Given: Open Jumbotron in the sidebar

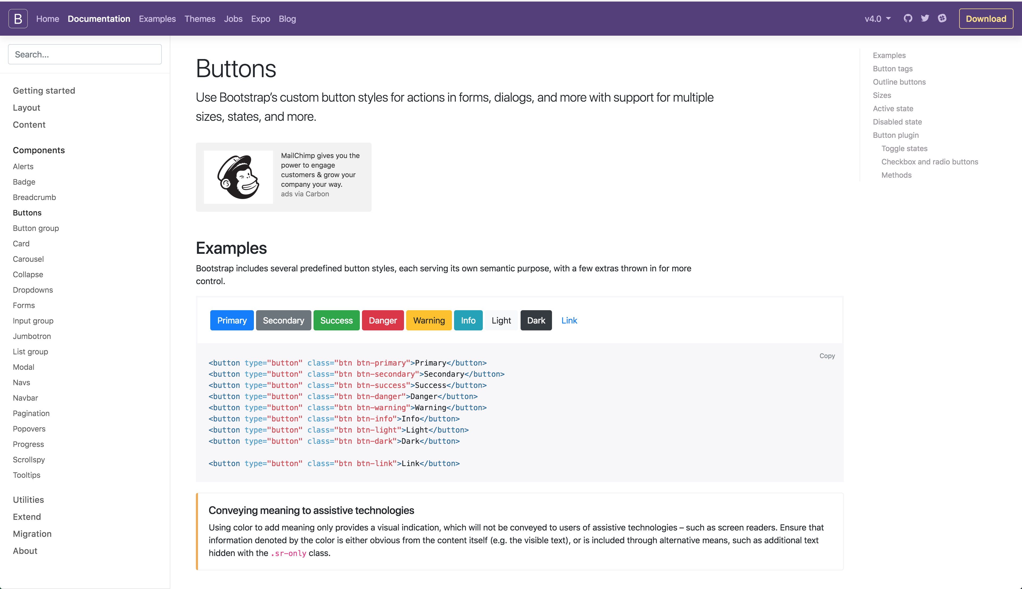Looking at the screenshot, I should pos(32,336).
